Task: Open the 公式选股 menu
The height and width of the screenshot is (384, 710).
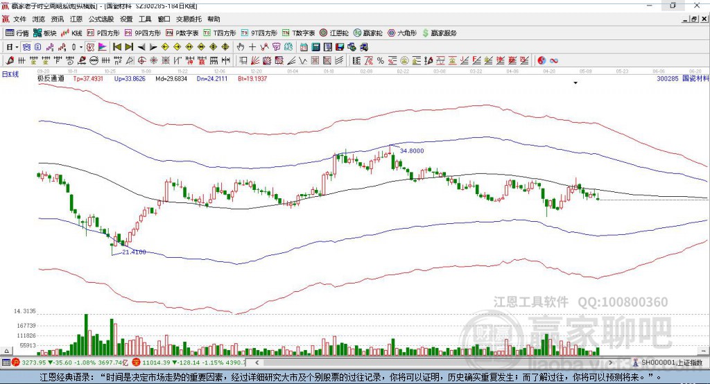Action: [x=101, y=19]
